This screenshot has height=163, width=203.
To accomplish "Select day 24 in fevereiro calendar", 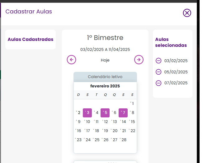I will (x=87, y=140).
